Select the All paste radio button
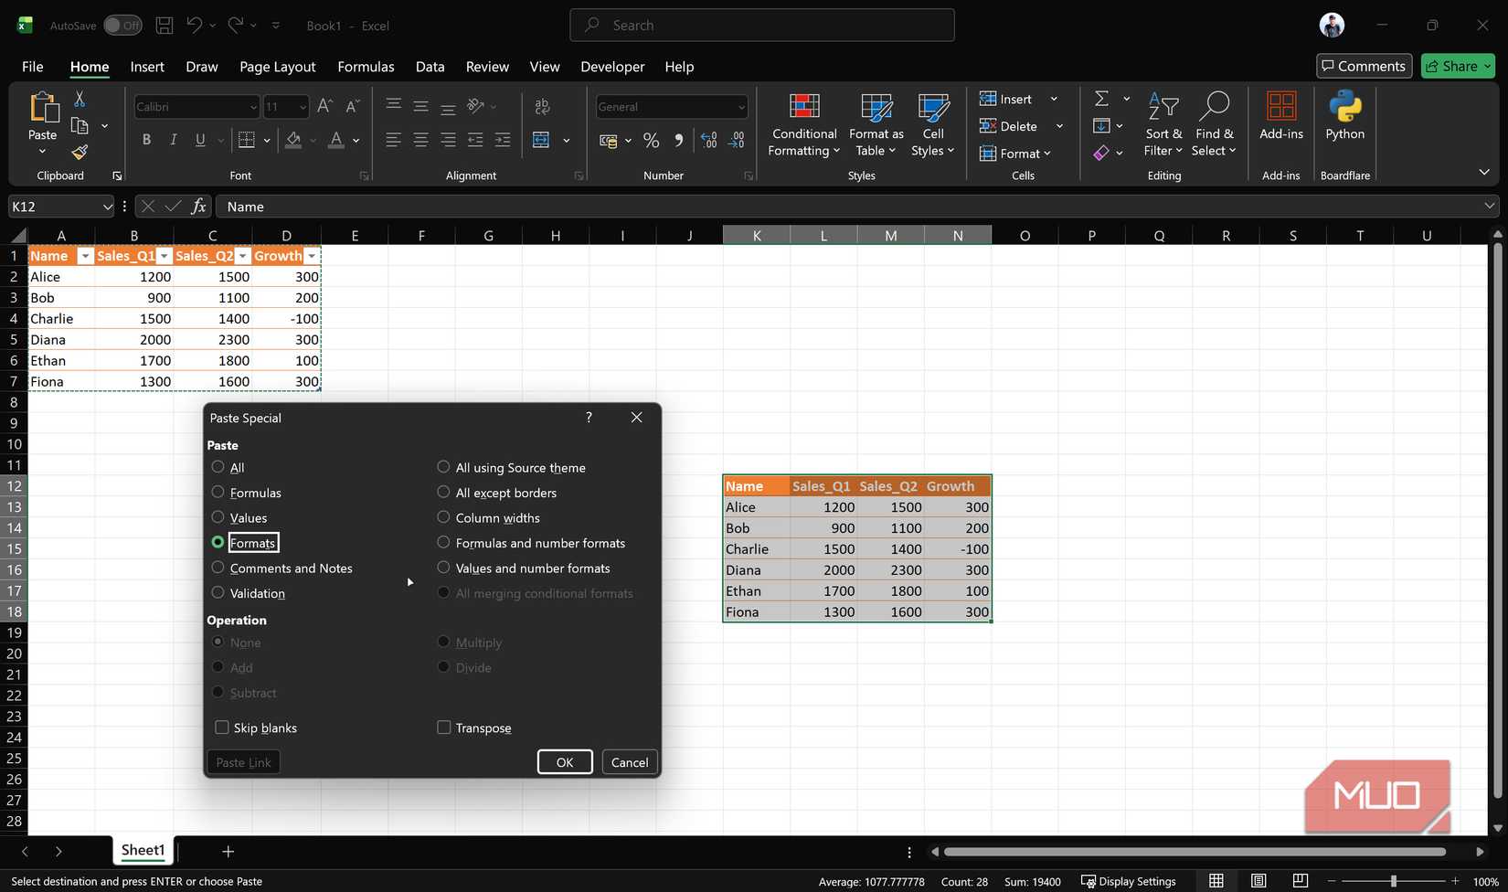This screenshot has height=892, width=1508. click(218, 467)
